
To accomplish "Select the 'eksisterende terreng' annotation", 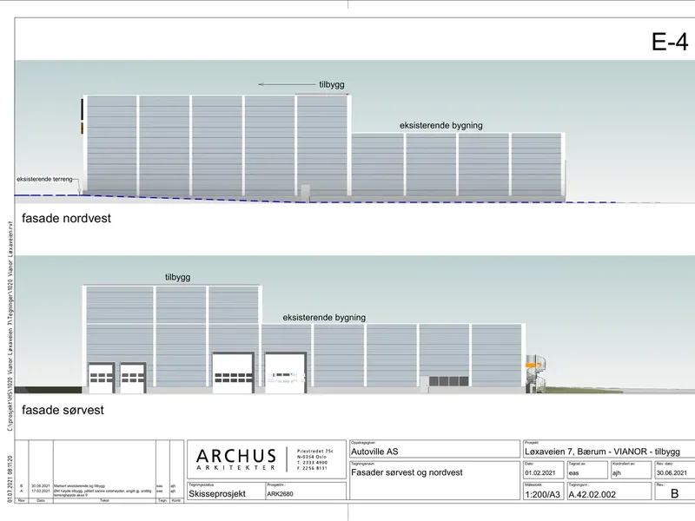I will pos(44,179).
